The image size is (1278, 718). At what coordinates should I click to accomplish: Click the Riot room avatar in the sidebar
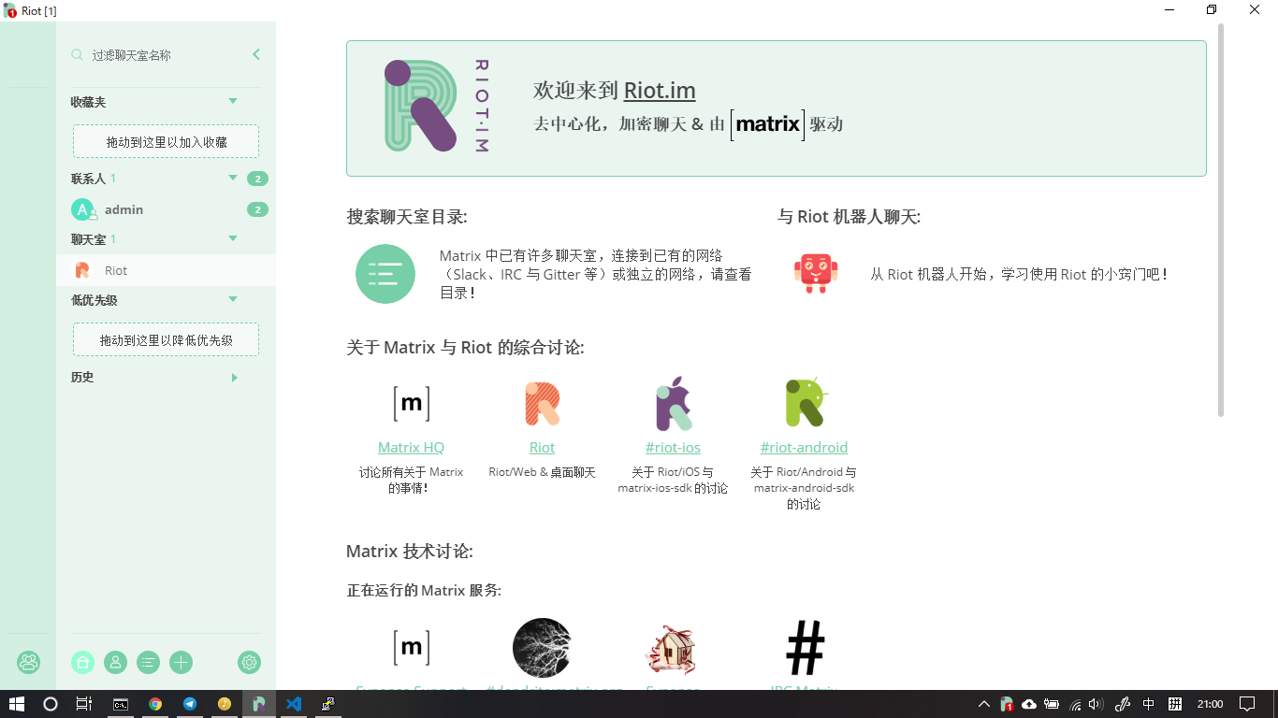pos(82,270)
